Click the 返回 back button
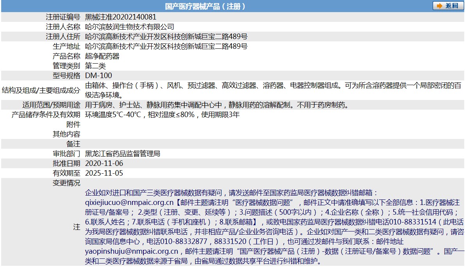465x267 pixels. click(448, 6)
